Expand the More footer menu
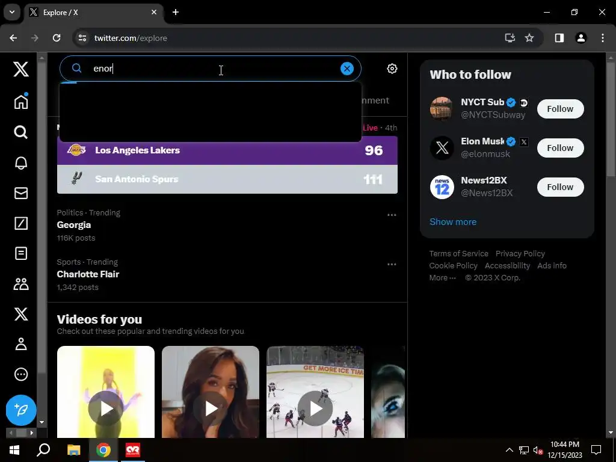Viewport: 616px width, 462px height. coord(442,277)
